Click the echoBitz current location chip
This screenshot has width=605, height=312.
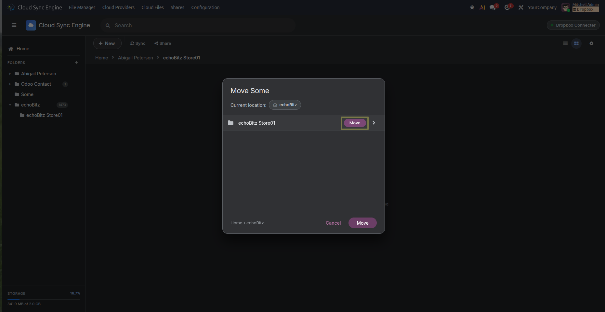coord(285,105)
